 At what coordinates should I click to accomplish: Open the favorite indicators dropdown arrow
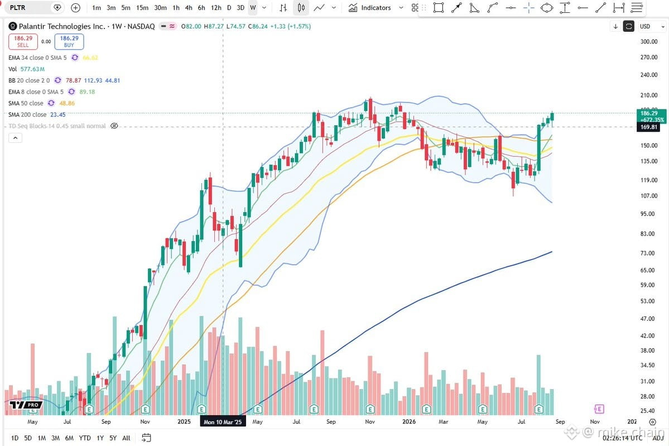tap(401, 8)
